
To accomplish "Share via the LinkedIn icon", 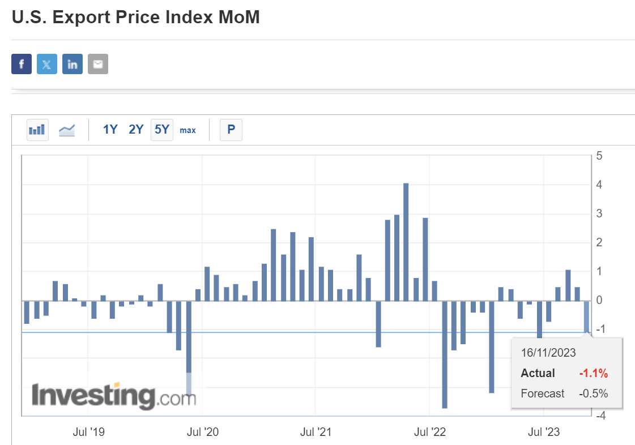I will click(x=73, y=64).
